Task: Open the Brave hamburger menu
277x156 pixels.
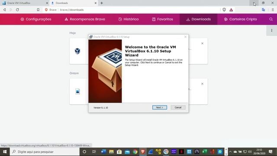Action: (x=273, y=10)
